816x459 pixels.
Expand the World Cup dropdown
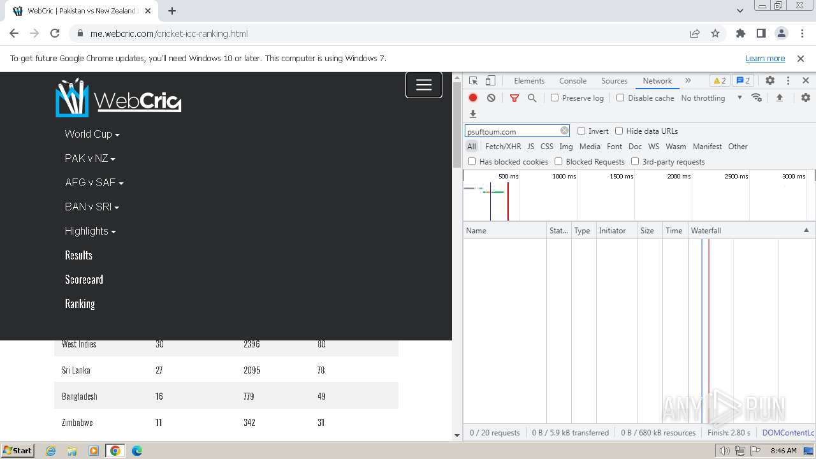point(92,134)
